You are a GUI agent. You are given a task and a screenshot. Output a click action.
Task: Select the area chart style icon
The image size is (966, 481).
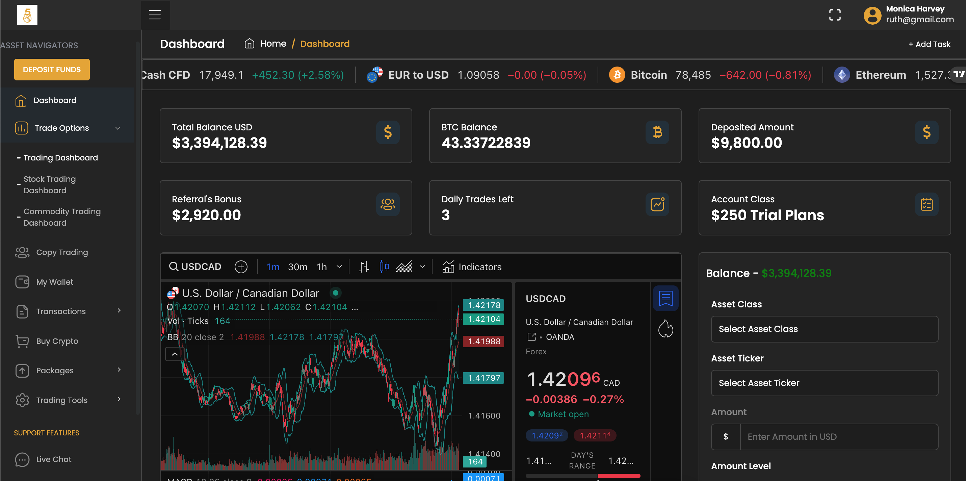(x=403, y=267)
